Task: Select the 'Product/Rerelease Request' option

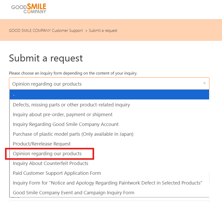Action: [x=42, y=144]
